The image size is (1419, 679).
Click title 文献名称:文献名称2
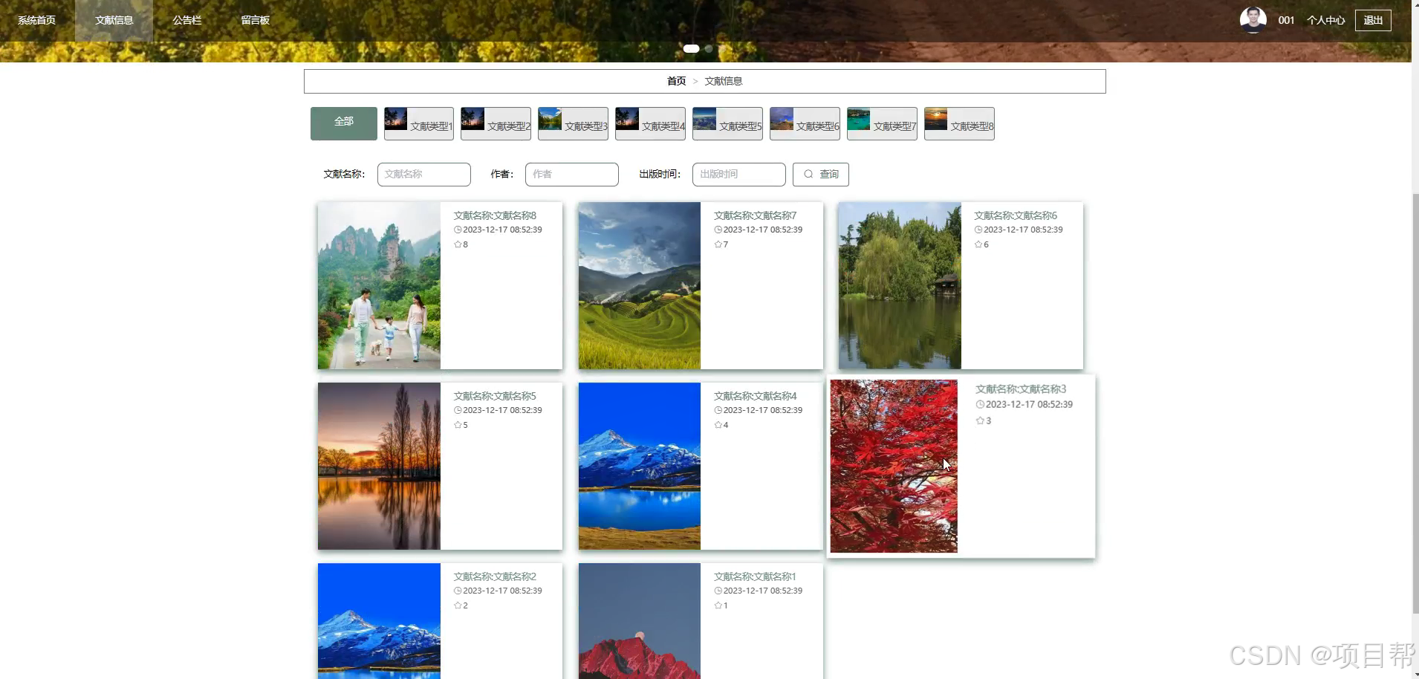tap(495, 576)
